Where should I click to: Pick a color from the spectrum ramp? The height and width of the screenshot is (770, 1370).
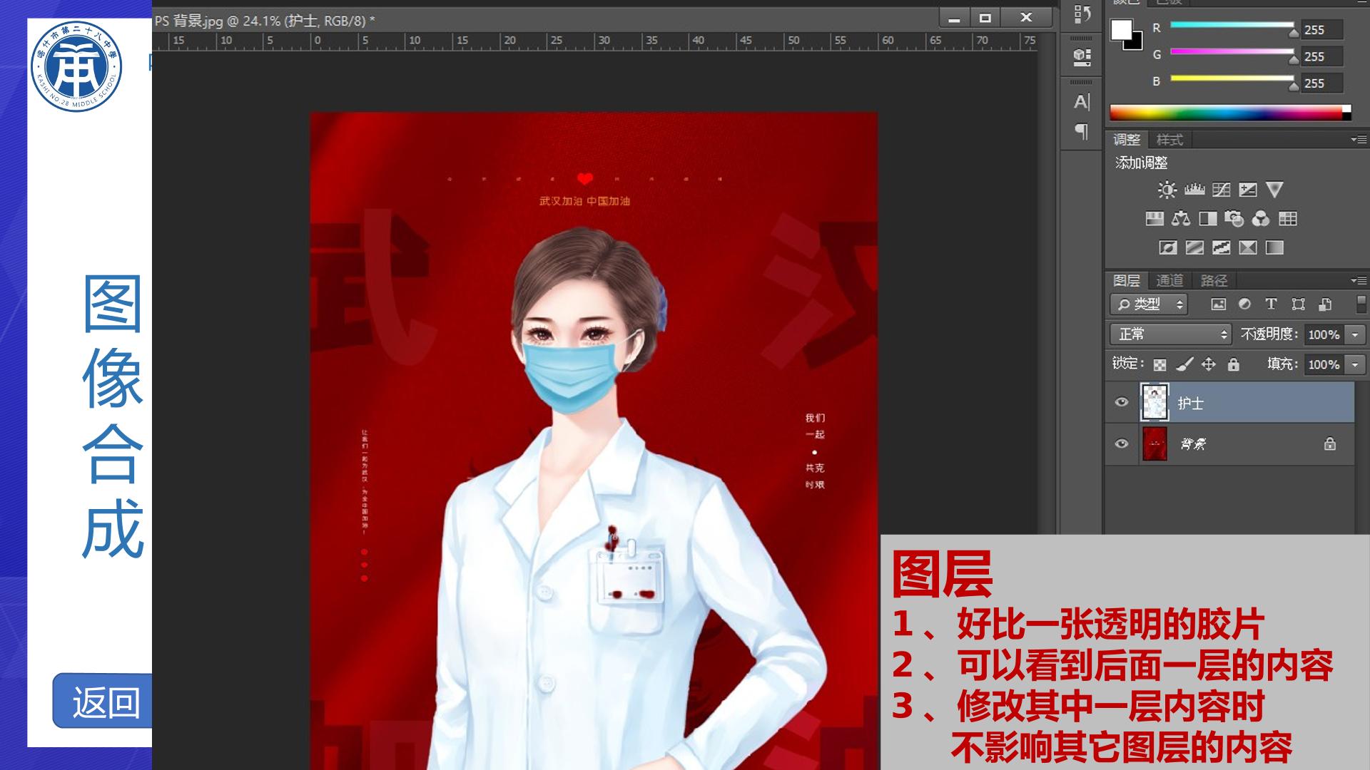(x=1230, y=113)
